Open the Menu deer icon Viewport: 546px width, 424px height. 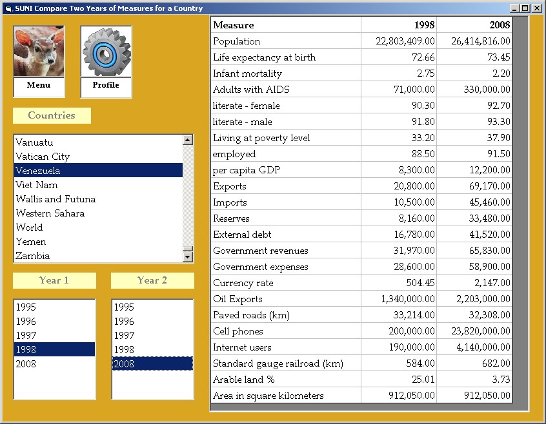pos(39,52)
